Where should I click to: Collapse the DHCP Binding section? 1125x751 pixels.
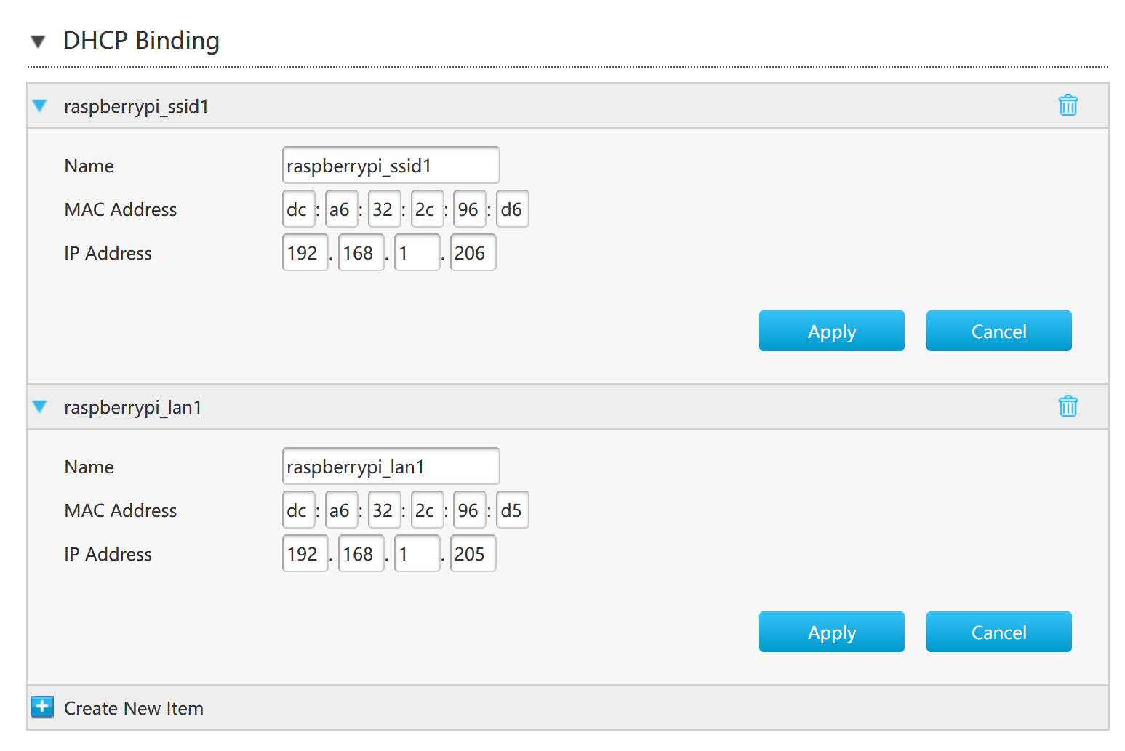pyautogui.click(x=39, y=41)
